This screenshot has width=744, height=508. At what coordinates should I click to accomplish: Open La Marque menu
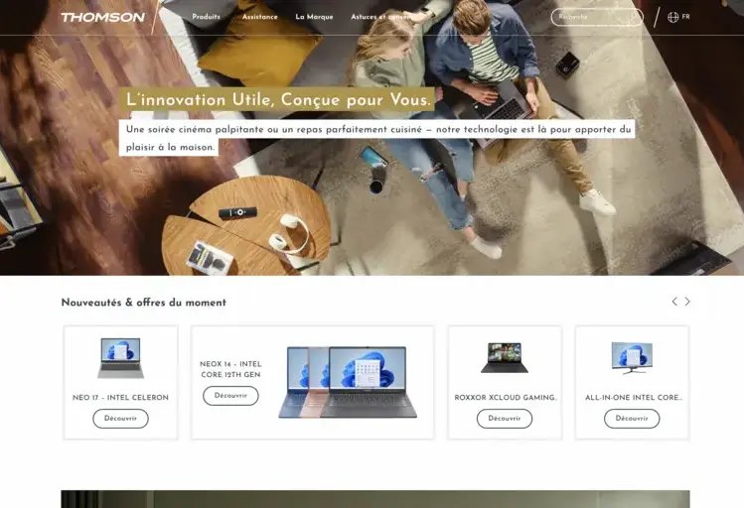314,17
